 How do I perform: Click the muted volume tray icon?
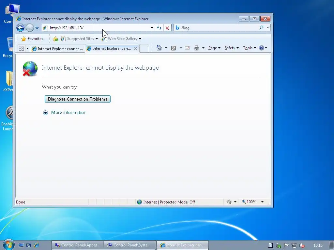pos(302,245)
